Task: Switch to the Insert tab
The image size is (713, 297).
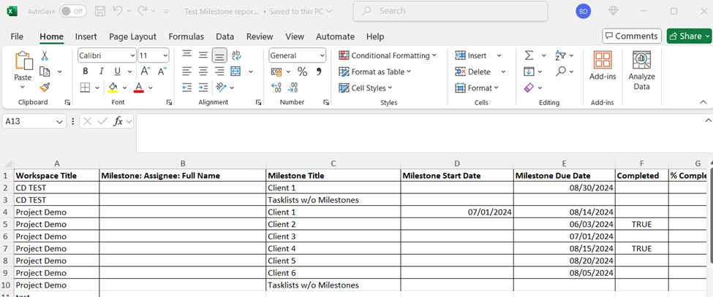Action: 86,36
